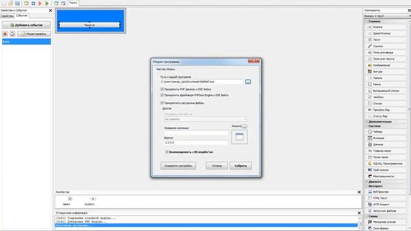411x231 pixels.
Task: Click the company name input field
Action: [196, 133]
